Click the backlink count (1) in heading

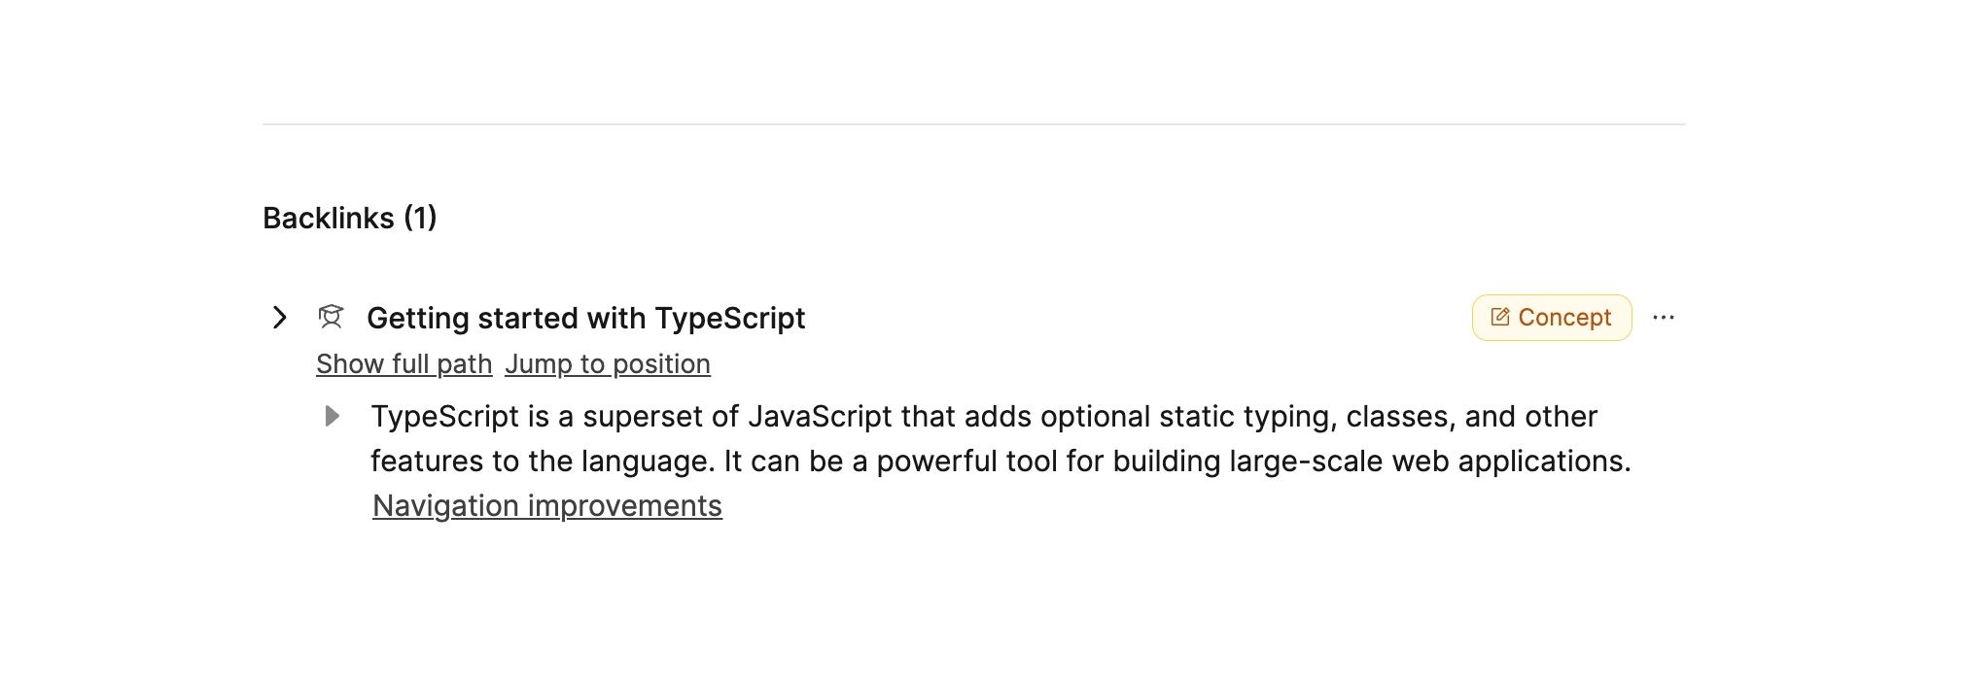(420, 219)
